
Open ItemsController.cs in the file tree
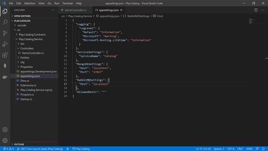[34, 53]
